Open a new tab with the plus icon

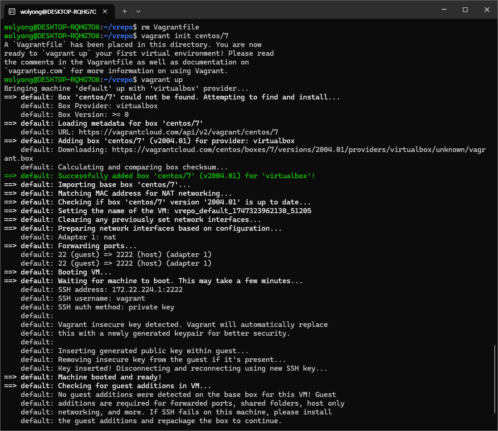click(125, 11)
